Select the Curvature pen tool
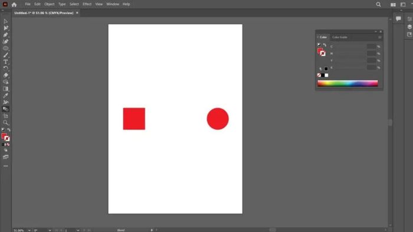 (5, 42)
